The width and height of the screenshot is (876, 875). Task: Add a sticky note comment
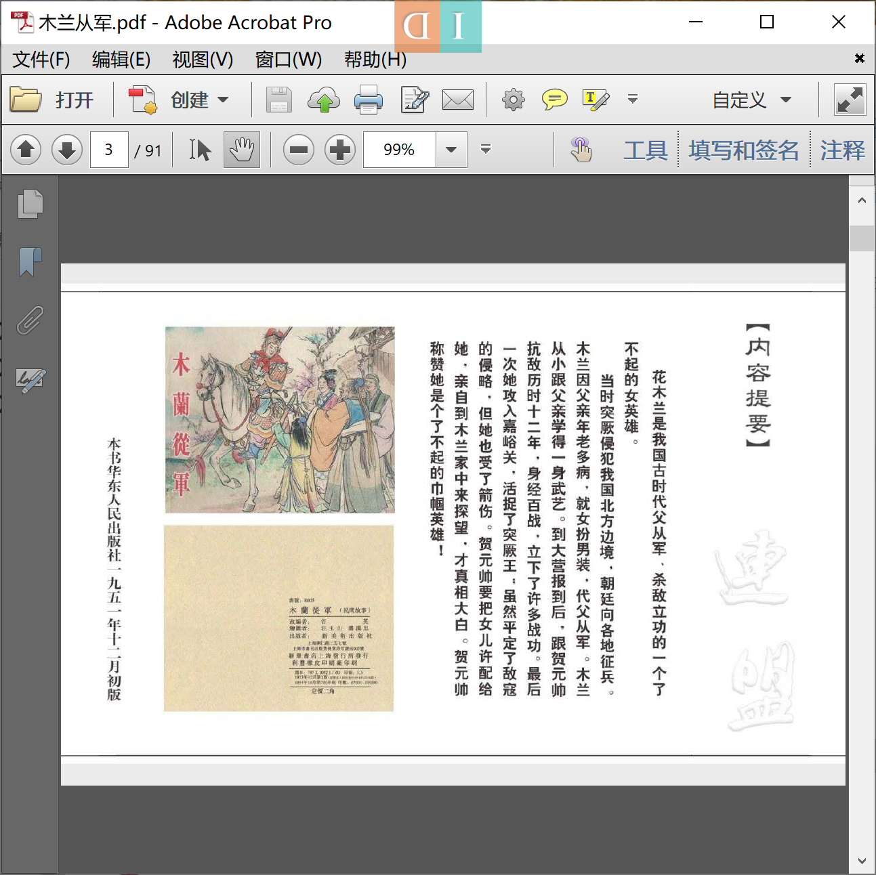click(x=555, y=100)
